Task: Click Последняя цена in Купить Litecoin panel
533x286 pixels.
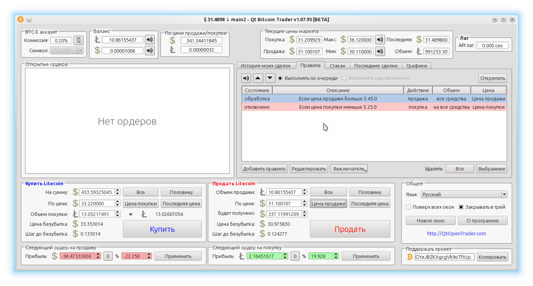Action: (181, 203)
